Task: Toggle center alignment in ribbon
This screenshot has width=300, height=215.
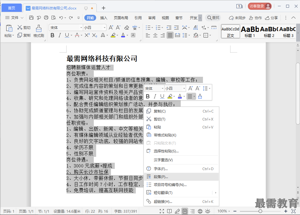Action: click(155, 35)
